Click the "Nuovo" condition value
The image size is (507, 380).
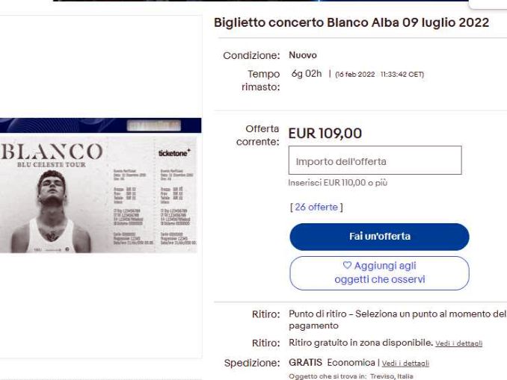[x=303, y=56]
